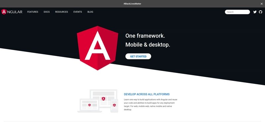The image size is (265, 125).
Task: Open the Resources menu item
Action: 62,12
